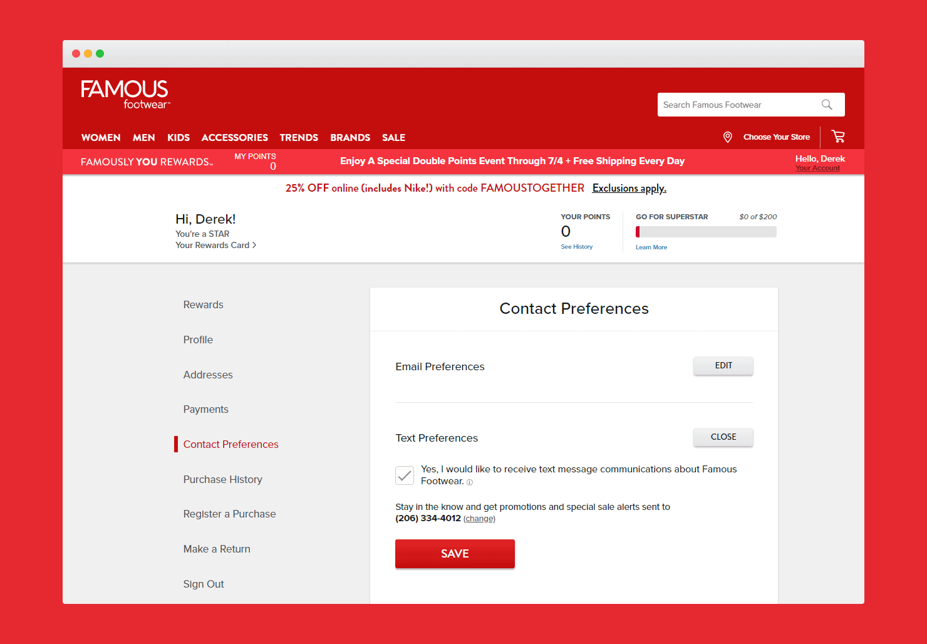The image size is (927, 644).
Task: Click the Famously You Rewards banner logo
Action: (x=147, y=162)
